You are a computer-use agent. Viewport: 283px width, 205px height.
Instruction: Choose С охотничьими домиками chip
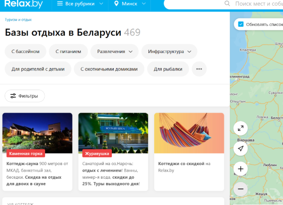coord(109,69)
